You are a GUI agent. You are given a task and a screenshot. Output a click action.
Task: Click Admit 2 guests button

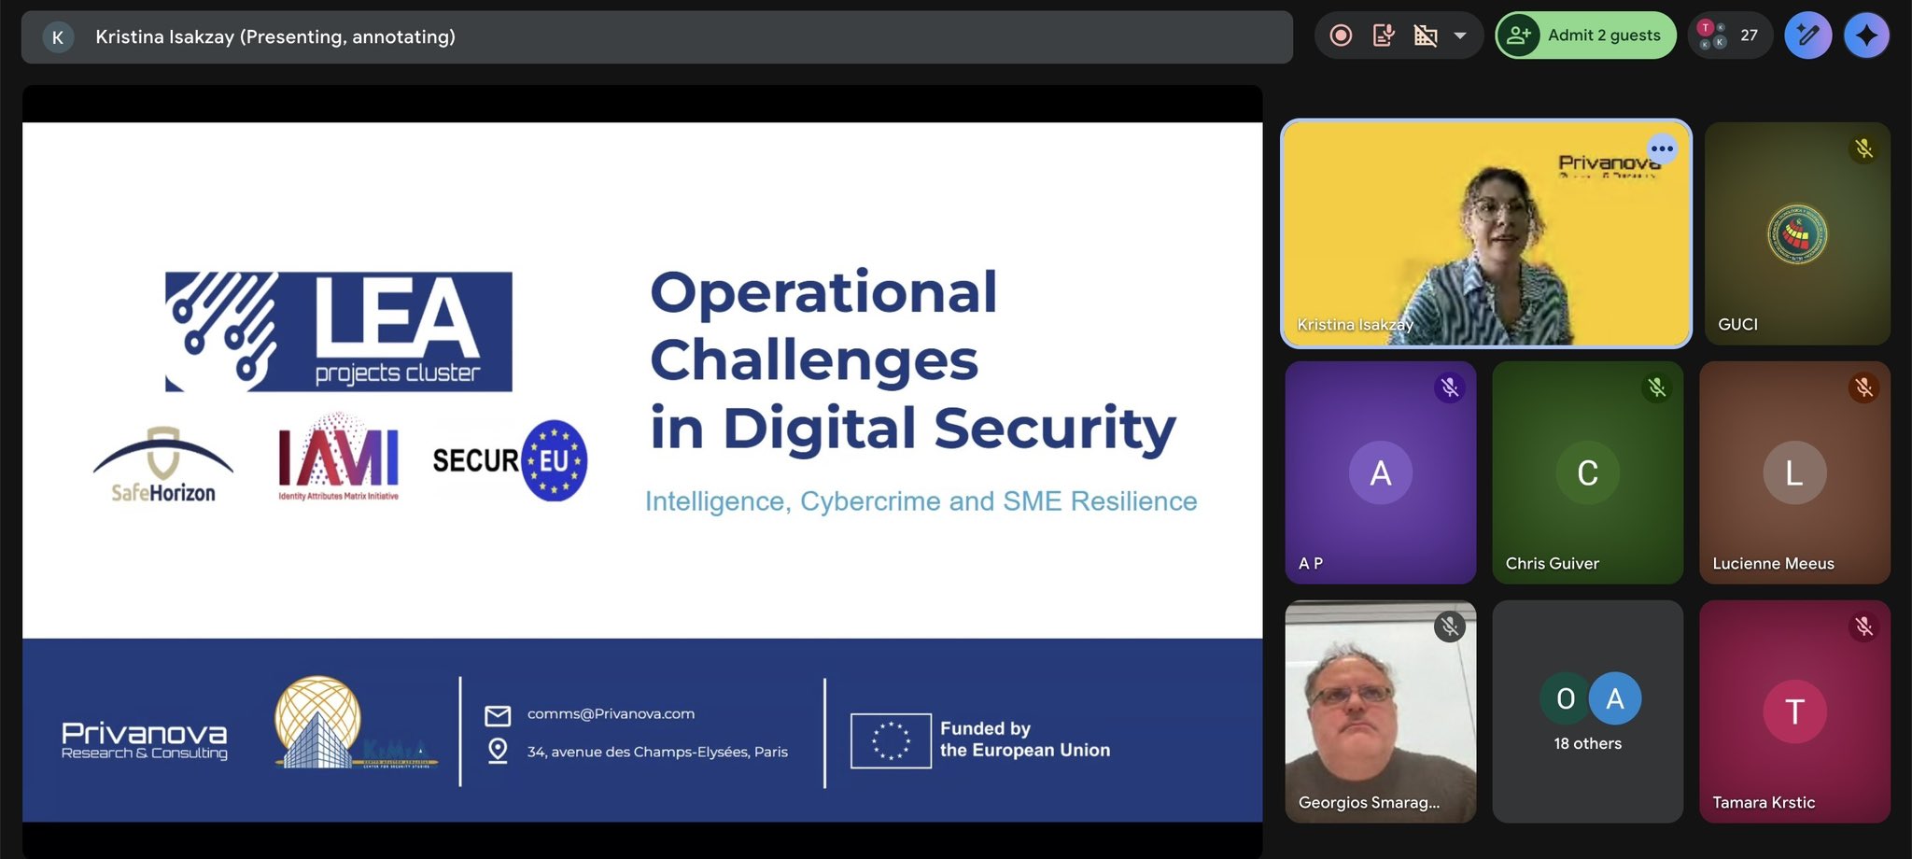pyautogui.click(x=1586, y=35)
